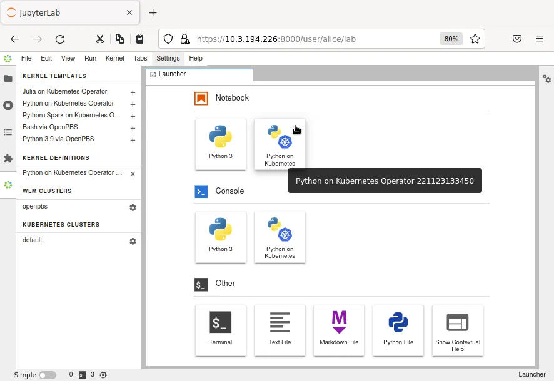Open the property inspector gears icon
This screenshot has width=554, height=381.
(x=546, y=79)
